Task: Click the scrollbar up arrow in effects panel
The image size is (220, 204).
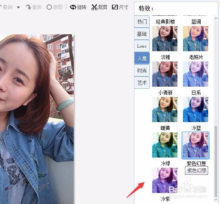Action: coord(216,18)
